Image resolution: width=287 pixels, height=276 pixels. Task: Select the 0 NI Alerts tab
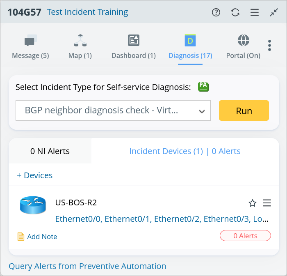[x=50, y=151]
